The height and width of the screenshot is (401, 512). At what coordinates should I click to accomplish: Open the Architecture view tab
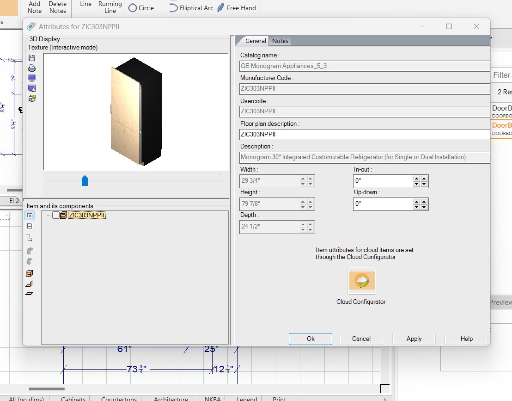[x=171, y=398]
